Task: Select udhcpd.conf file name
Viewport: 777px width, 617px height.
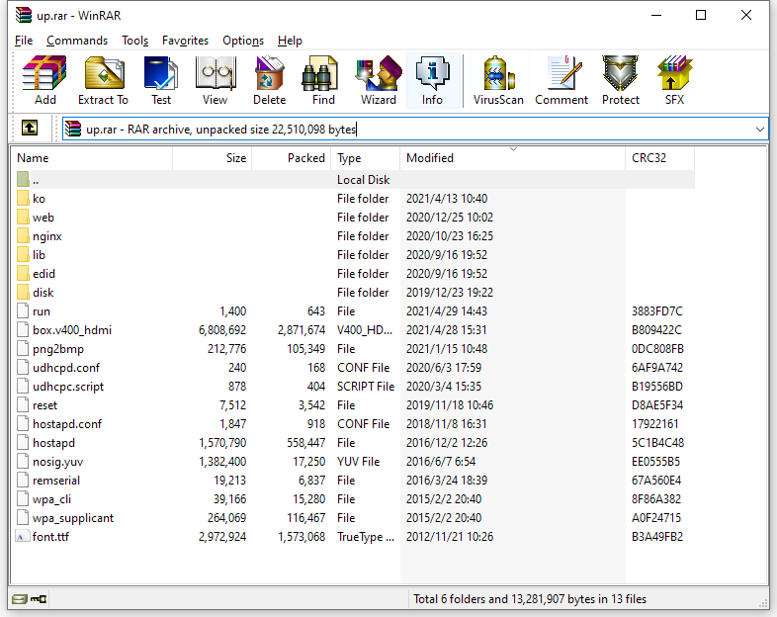Action: (66, 368)
